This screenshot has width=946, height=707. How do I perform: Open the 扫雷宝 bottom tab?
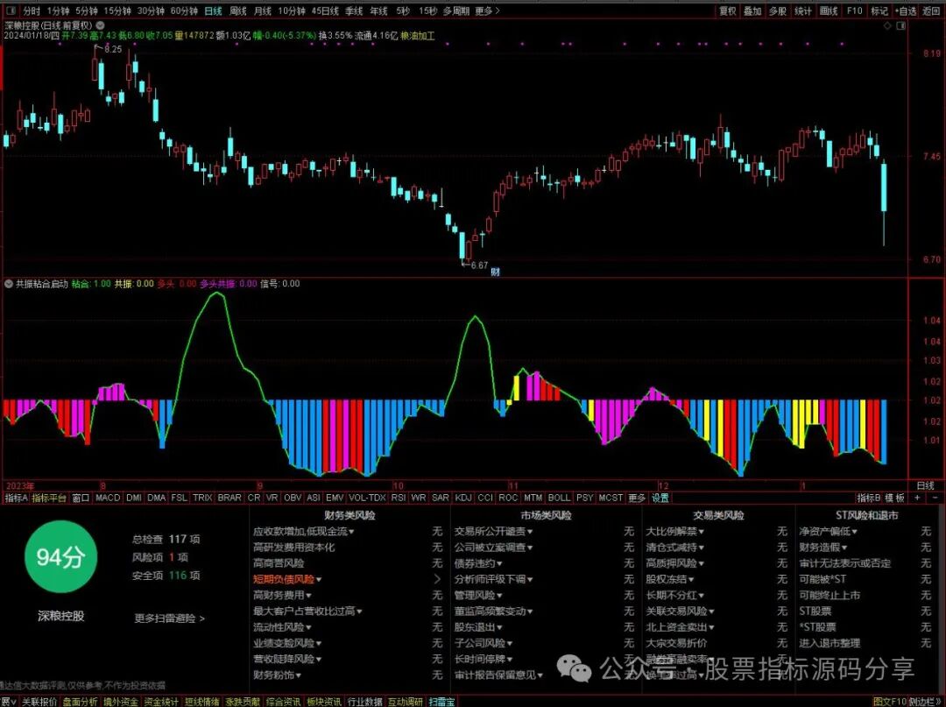(x=441, y=702)
